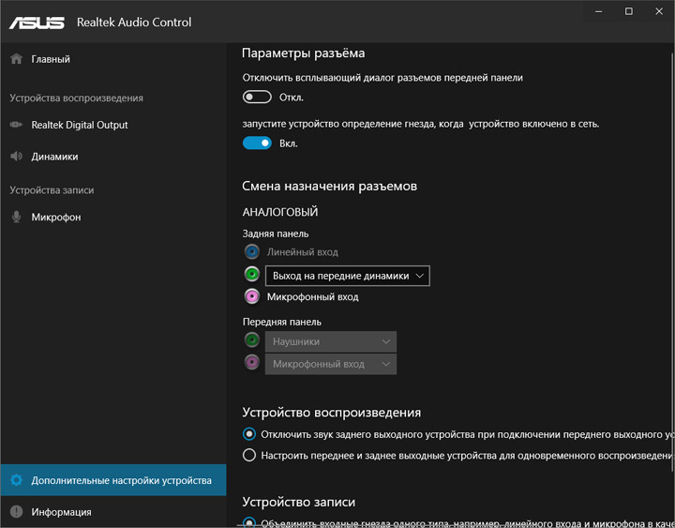Open the Выход на передние динамики dropdown
This screenshot has height=528, width=675.
tap(348, 276)
